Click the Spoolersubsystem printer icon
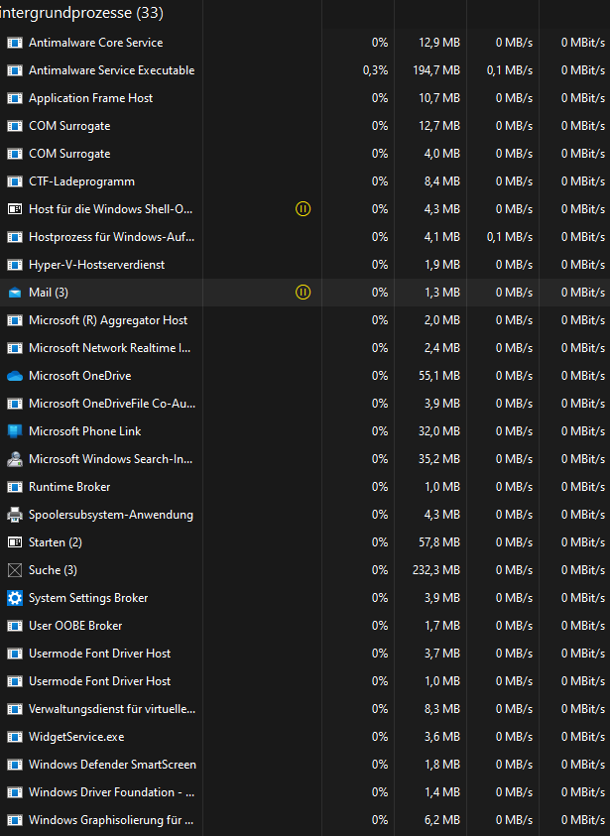Image resolution: width=610 pixels, height=836 pixels. (15, 515)
